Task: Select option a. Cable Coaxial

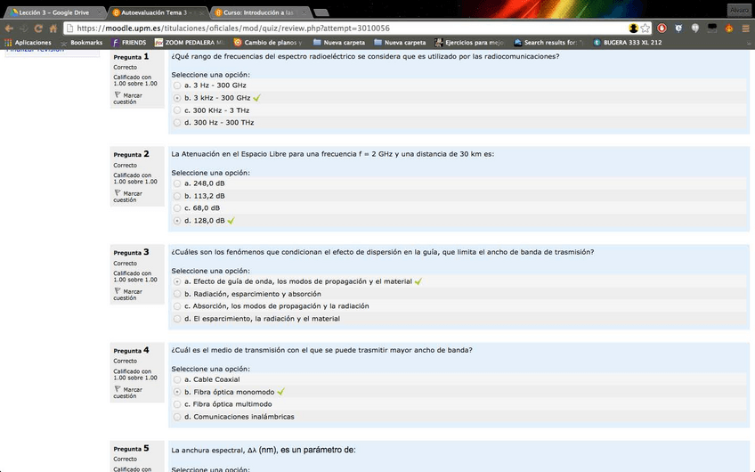Action: tap(177, 379)
